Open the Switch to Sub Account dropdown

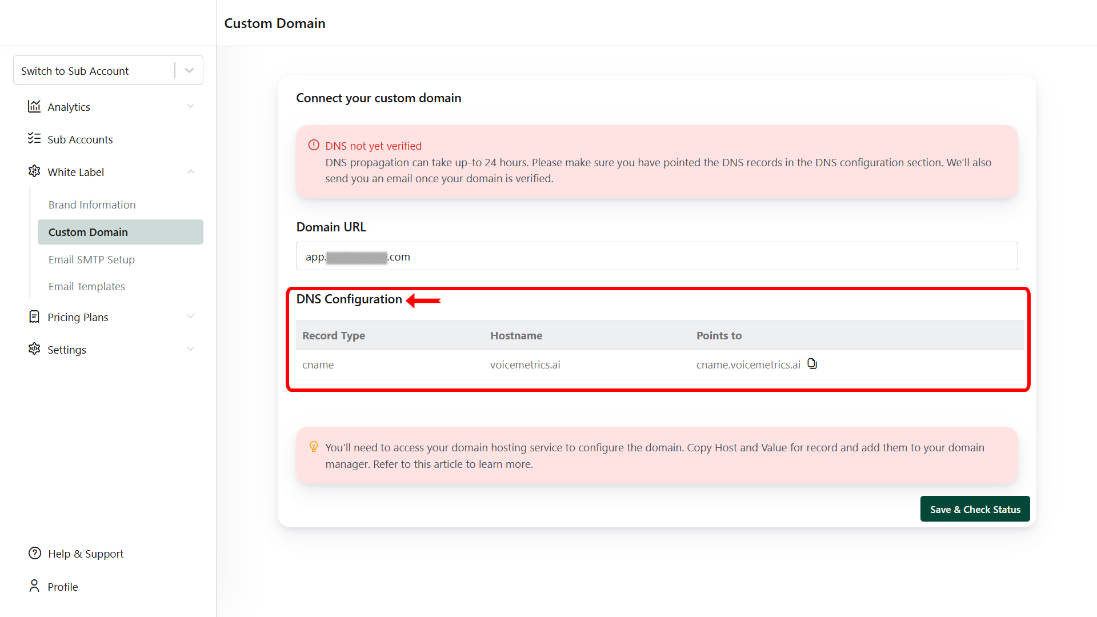(x=108, y=70)
